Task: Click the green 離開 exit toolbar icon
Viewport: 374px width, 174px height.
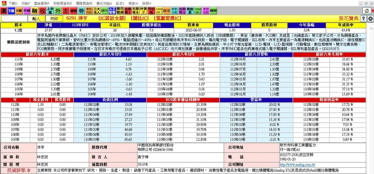Action: 213,11
